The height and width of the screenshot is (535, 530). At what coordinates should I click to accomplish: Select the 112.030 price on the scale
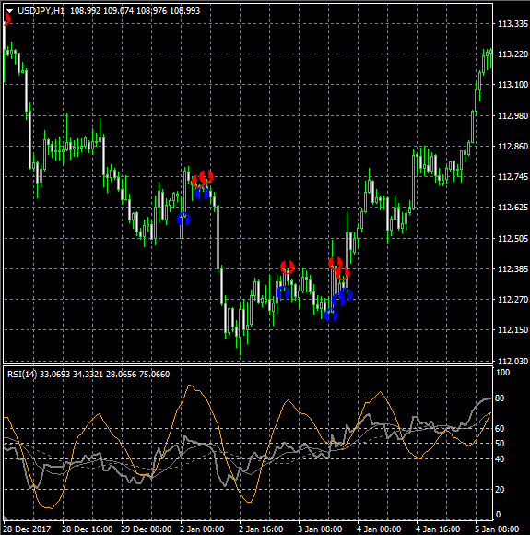pyautogui.click(x=512, y=361)
